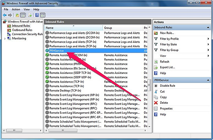Expand the Monitoring tree node
The width and height of the screenshot is (213, 140).
(x=5, y=38)
